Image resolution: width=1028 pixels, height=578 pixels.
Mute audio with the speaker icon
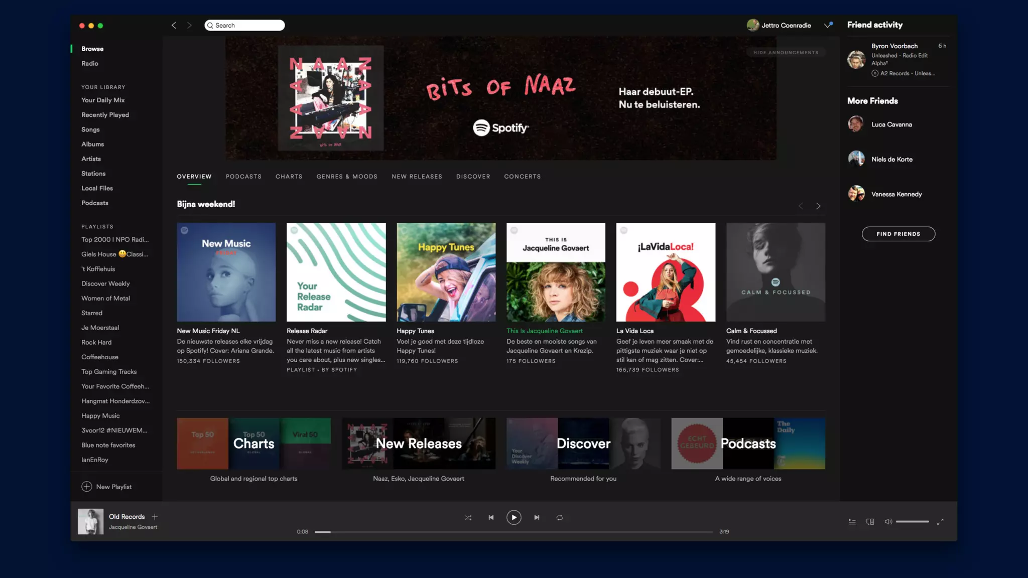point(887,522)
